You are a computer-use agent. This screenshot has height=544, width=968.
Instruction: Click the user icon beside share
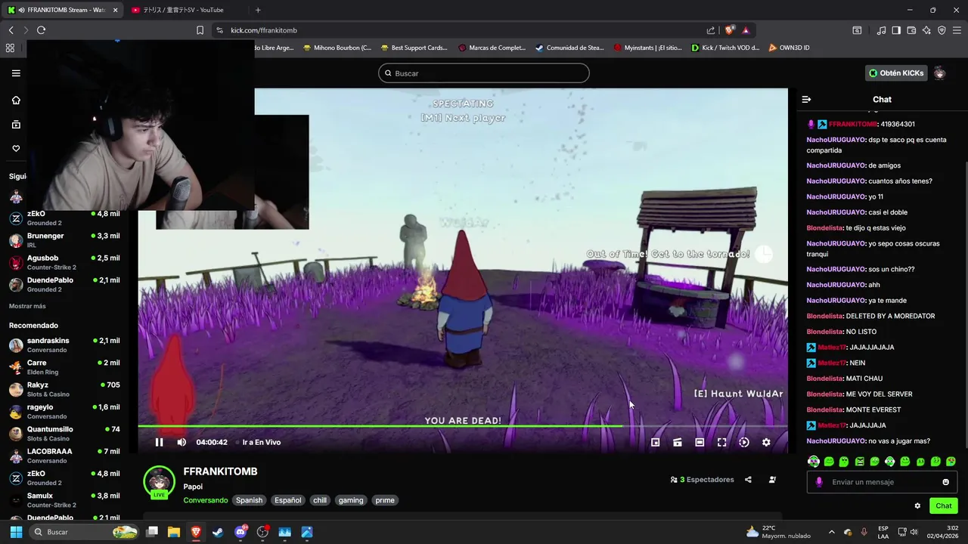tap(772, 480)
